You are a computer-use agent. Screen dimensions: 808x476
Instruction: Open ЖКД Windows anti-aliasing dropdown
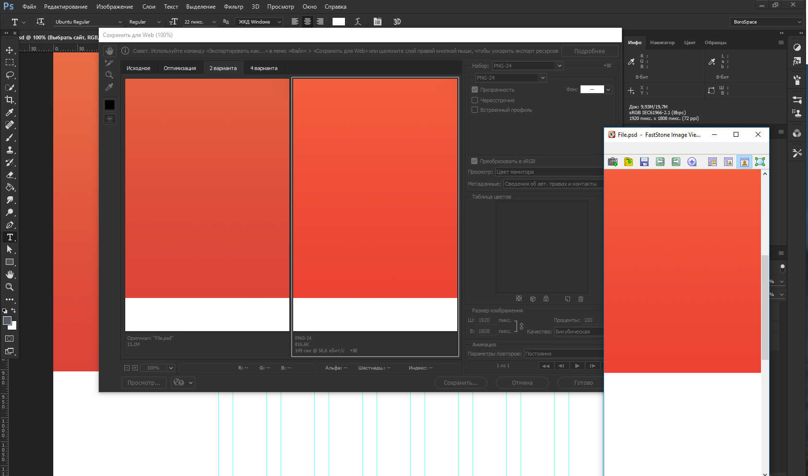[259, 22]
